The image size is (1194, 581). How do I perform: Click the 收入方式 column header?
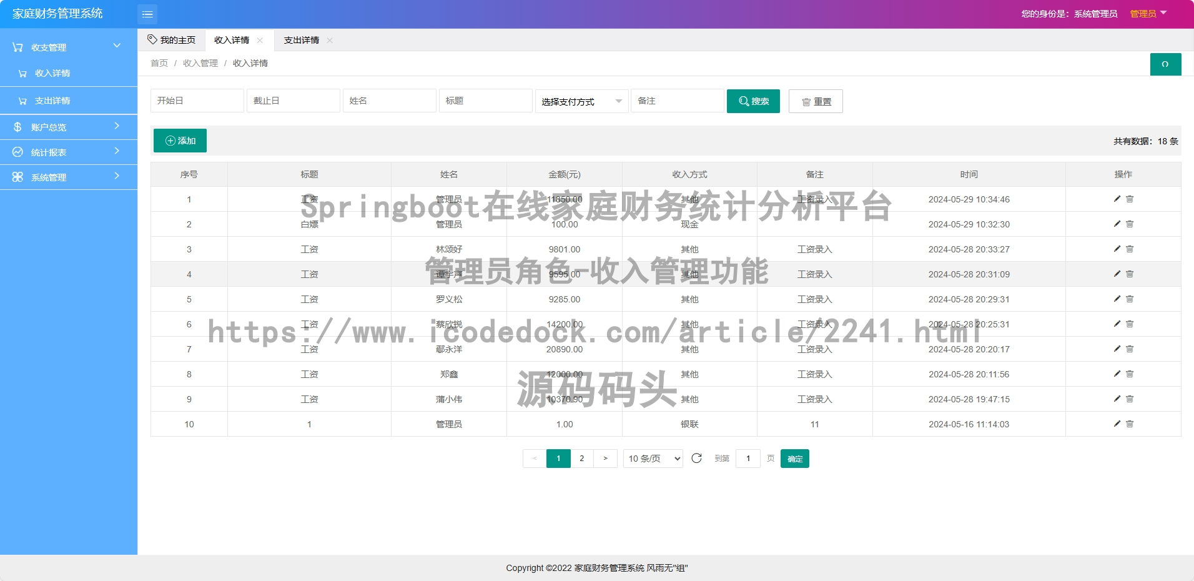click(689, 174)
